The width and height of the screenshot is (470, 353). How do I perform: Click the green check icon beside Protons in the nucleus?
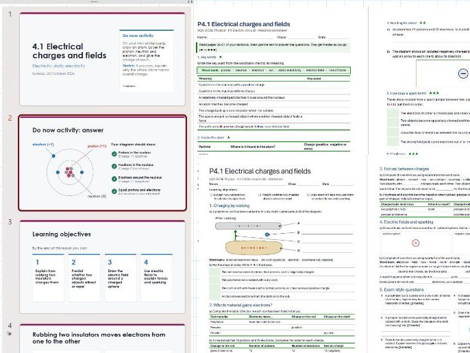point(114,154)
